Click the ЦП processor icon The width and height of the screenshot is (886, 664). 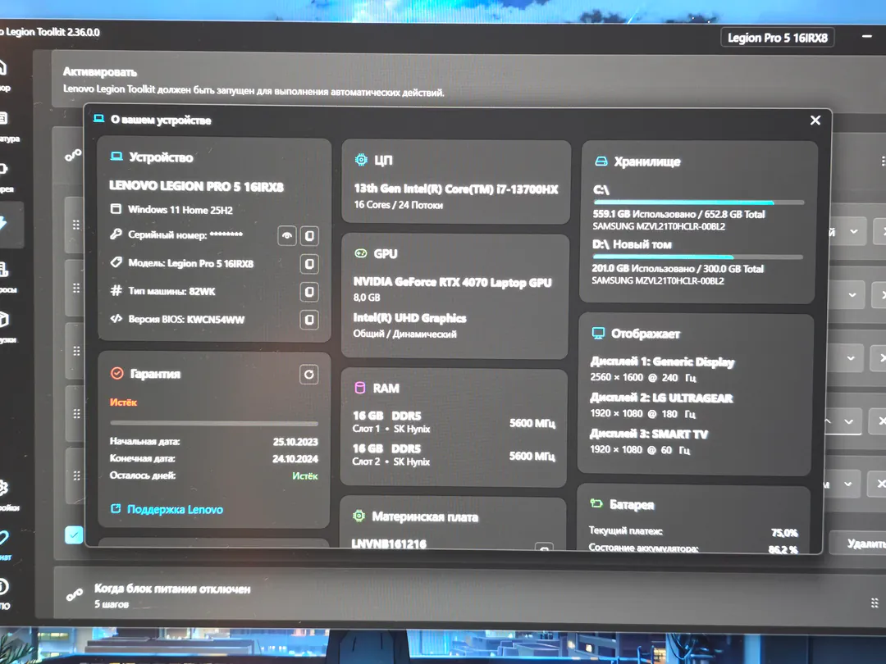point(360,160)
